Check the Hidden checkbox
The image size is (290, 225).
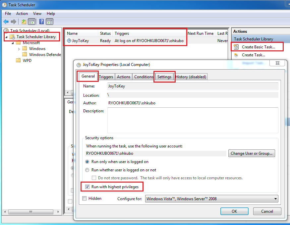tap(84, 198)
